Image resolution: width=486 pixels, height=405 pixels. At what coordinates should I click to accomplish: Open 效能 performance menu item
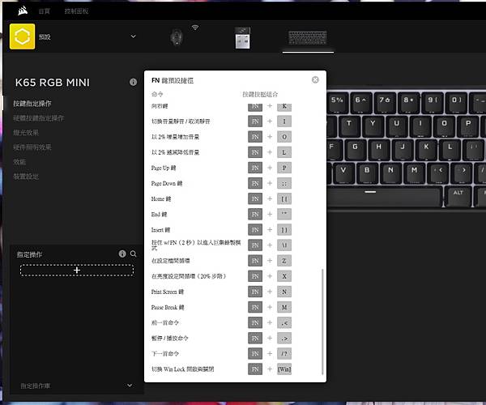19,162
